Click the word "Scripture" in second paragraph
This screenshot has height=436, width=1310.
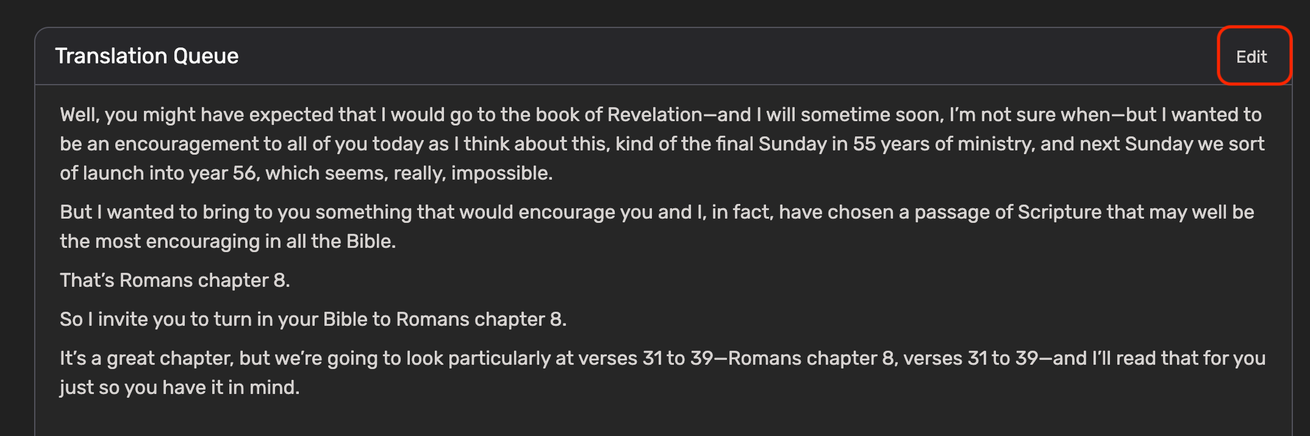point(1059,212)
